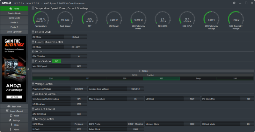Click Max Temperature value 85
This screenshot has width=255, height=132.
point(135,99)
